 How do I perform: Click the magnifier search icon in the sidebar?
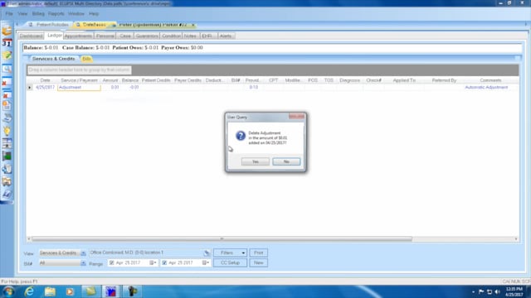pyautogui.click(x=7, y=69)
